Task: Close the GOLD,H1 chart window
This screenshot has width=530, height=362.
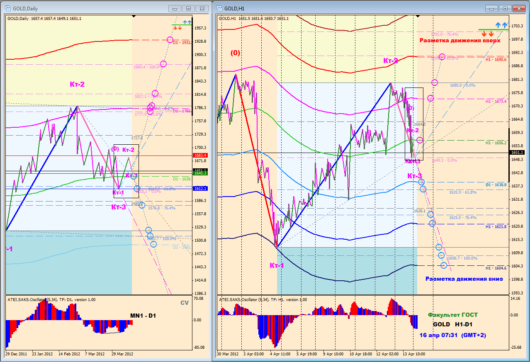Action: (x=518, y=8)
